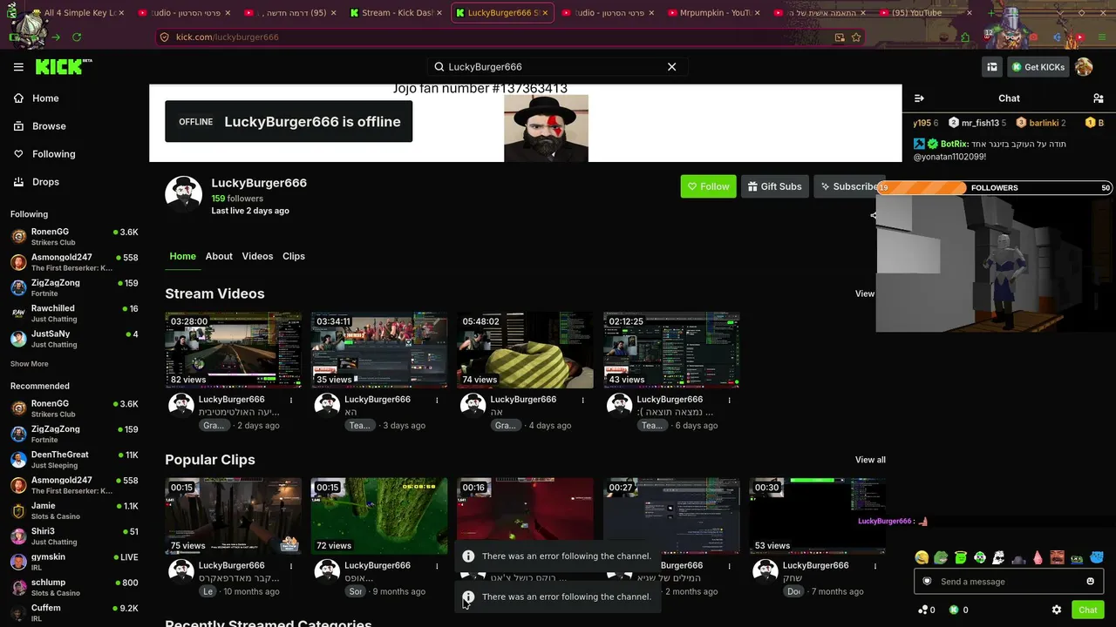
Task: Click the green halo character quick emote
Action: [960, 557]
